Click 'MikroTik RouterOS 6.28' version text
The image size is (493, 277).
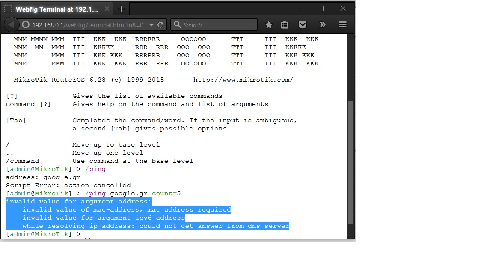coord(59,80)
